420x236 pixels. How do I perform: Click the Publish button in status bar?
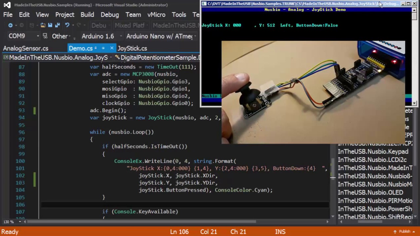tap(405, 231)
